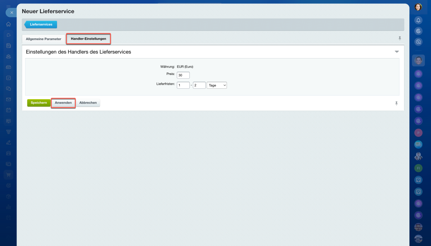Open the mail envelope icon in sidebar

8,99
